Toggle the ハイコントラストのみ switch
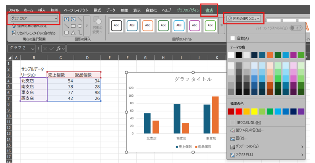315x163 pixels. pos(296,28)
